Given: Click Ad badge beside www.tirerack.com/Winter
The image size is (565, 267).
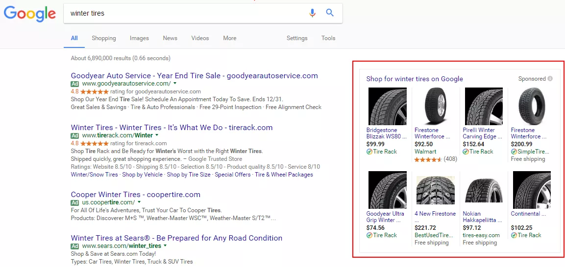Looking at the screenshot, I should coord(75,135).
